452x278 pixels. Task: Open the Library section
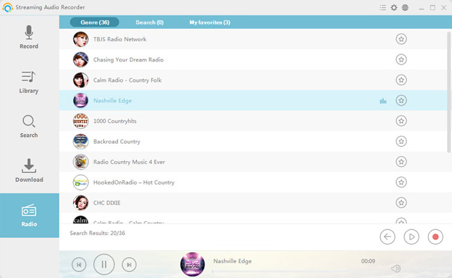click(x=29, y=82)
